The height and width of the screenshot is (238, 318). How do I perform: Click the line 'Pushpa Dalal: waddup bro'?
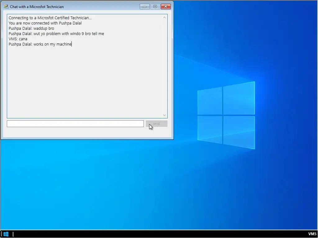tap(31, 28)
